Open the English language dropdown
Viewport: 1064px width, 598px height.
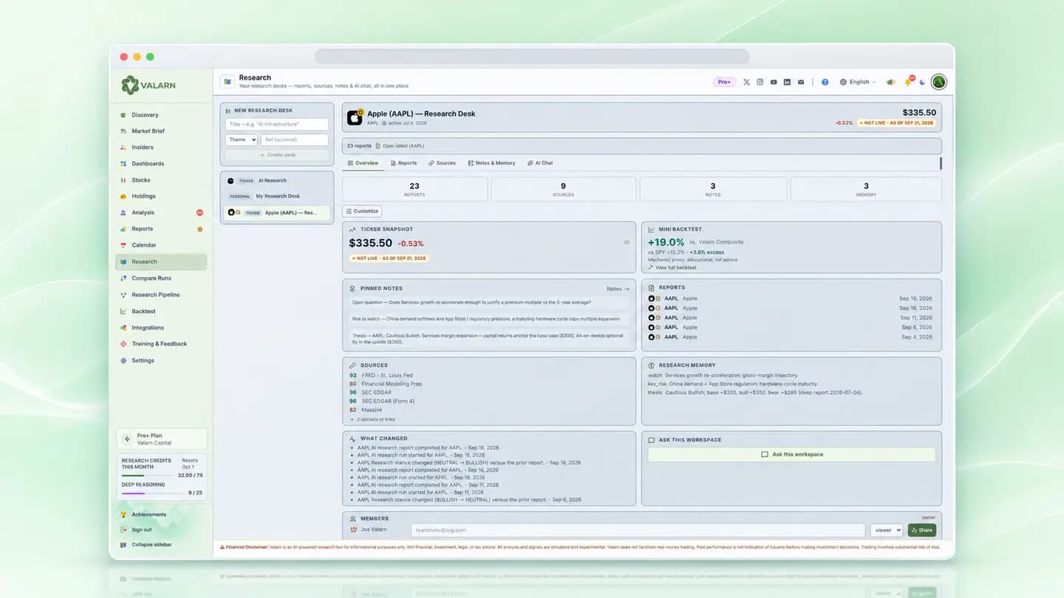[x=858, y=82]
